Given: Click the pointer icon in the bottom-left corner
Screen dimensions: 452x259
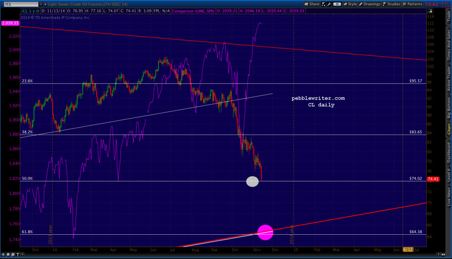Looking at the screenshot, I should 3,255.
